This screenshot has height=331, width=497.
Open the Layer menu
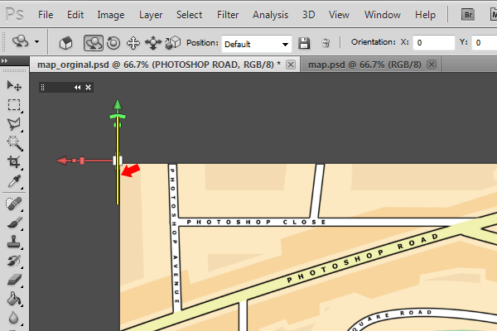click(x=151, y=15)
